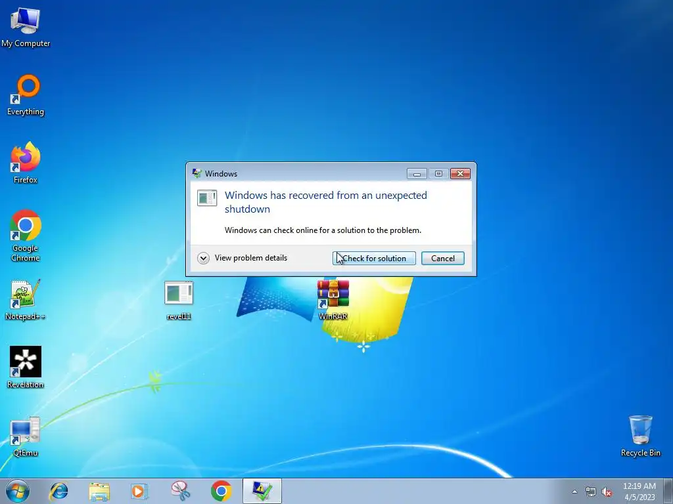Viewport: 673px width, 504px height.
Task: Click Check for solution button
Action: (x=374, y=259)
